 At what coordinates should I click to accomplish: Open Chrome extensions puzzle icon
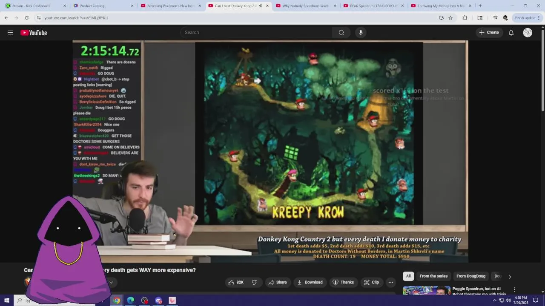pyautogui.click(x=465, y=18)
